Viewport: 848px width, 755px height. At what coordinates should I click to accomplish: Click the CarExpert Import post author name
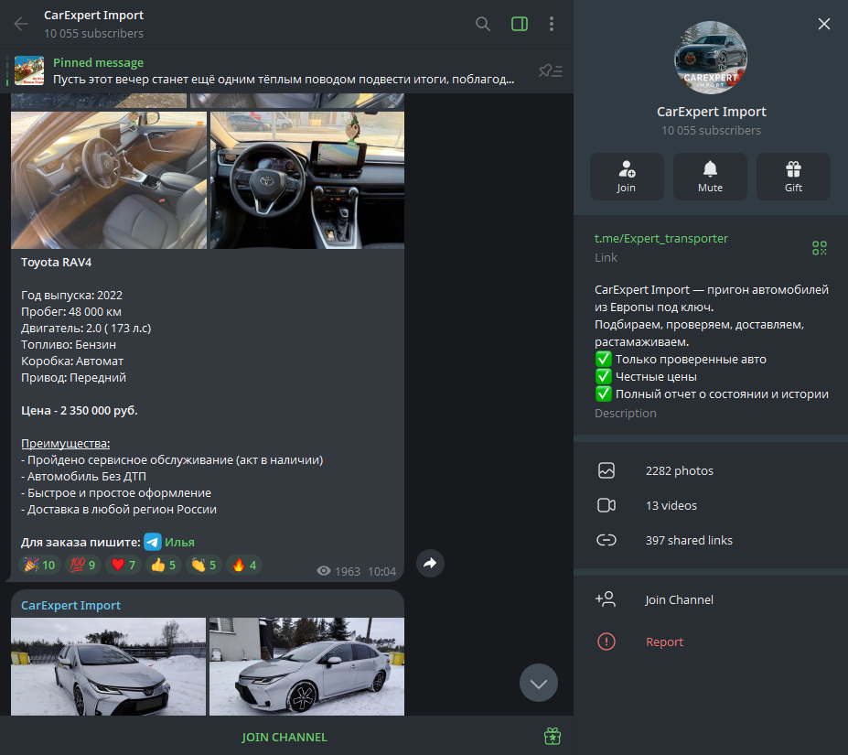[x=70, y=605]
